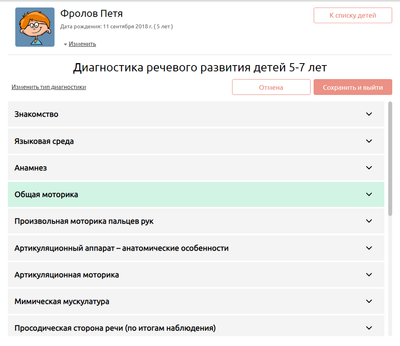400x346 pixels.
Task: Click Петя Фролов's avatar picture
Action: [35, 27]
